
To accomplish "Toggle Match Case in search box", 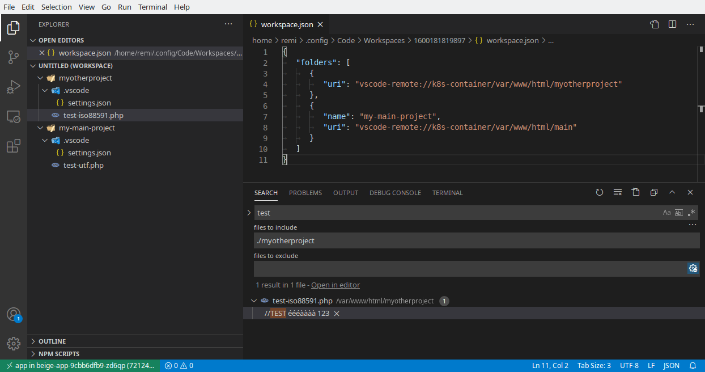I will click(x=666, y=213).
